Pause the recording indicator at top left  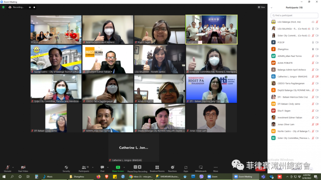tap(30, 7)
